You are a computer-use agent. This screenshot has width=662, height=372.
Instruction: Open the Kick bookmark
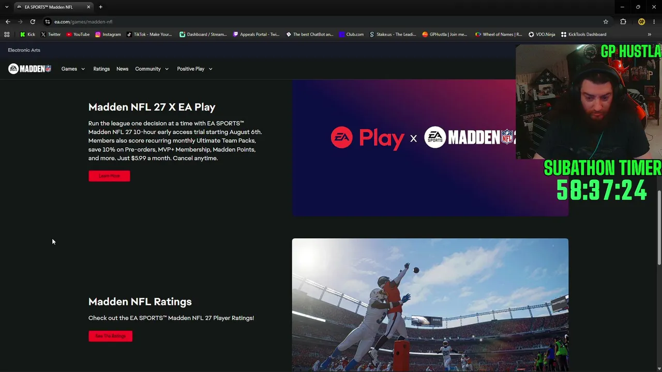[x=27, y=35]
